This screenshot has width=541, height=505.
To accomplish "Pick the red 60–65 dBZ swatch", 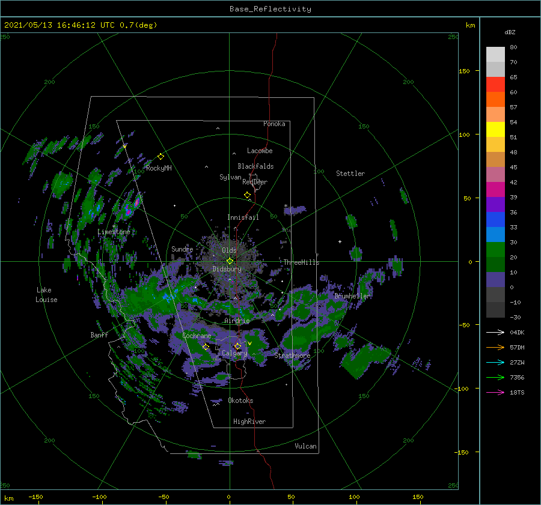I will pyautogui.click(x=495, y=85).
